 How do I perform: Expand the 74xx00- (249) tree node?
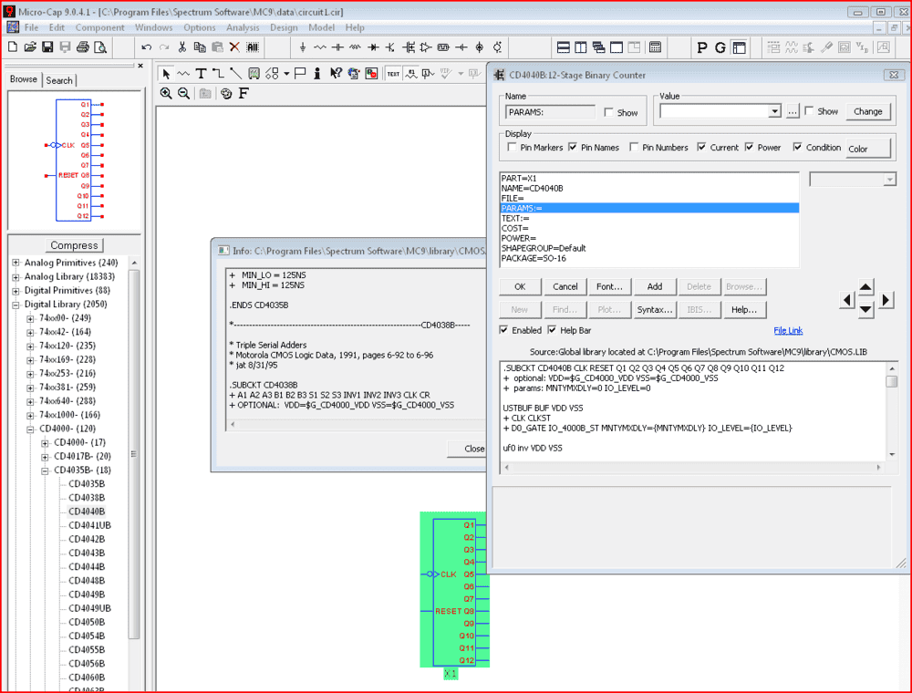coord(30,318)
